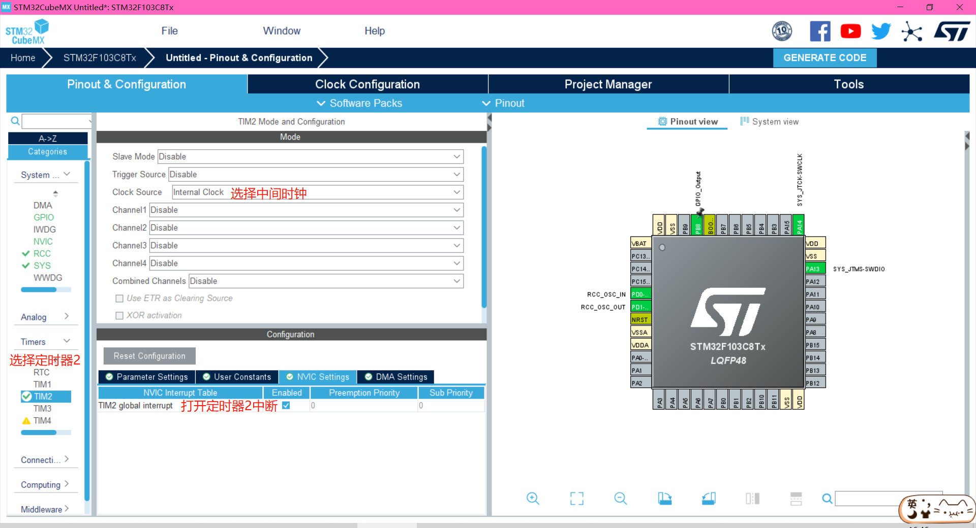The image size is (976, 528).
Task: Rotate chip view clockwise icon
Action: 664,499
